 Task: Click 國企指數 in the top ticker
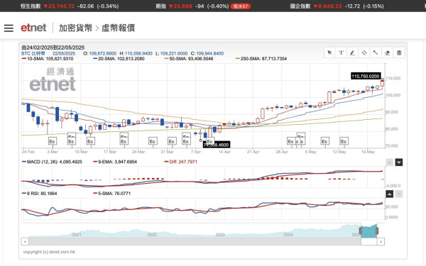300,6
